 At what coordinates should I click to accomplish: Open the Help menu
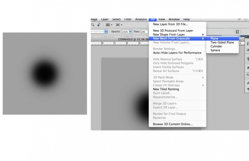[x=186, y=20]
